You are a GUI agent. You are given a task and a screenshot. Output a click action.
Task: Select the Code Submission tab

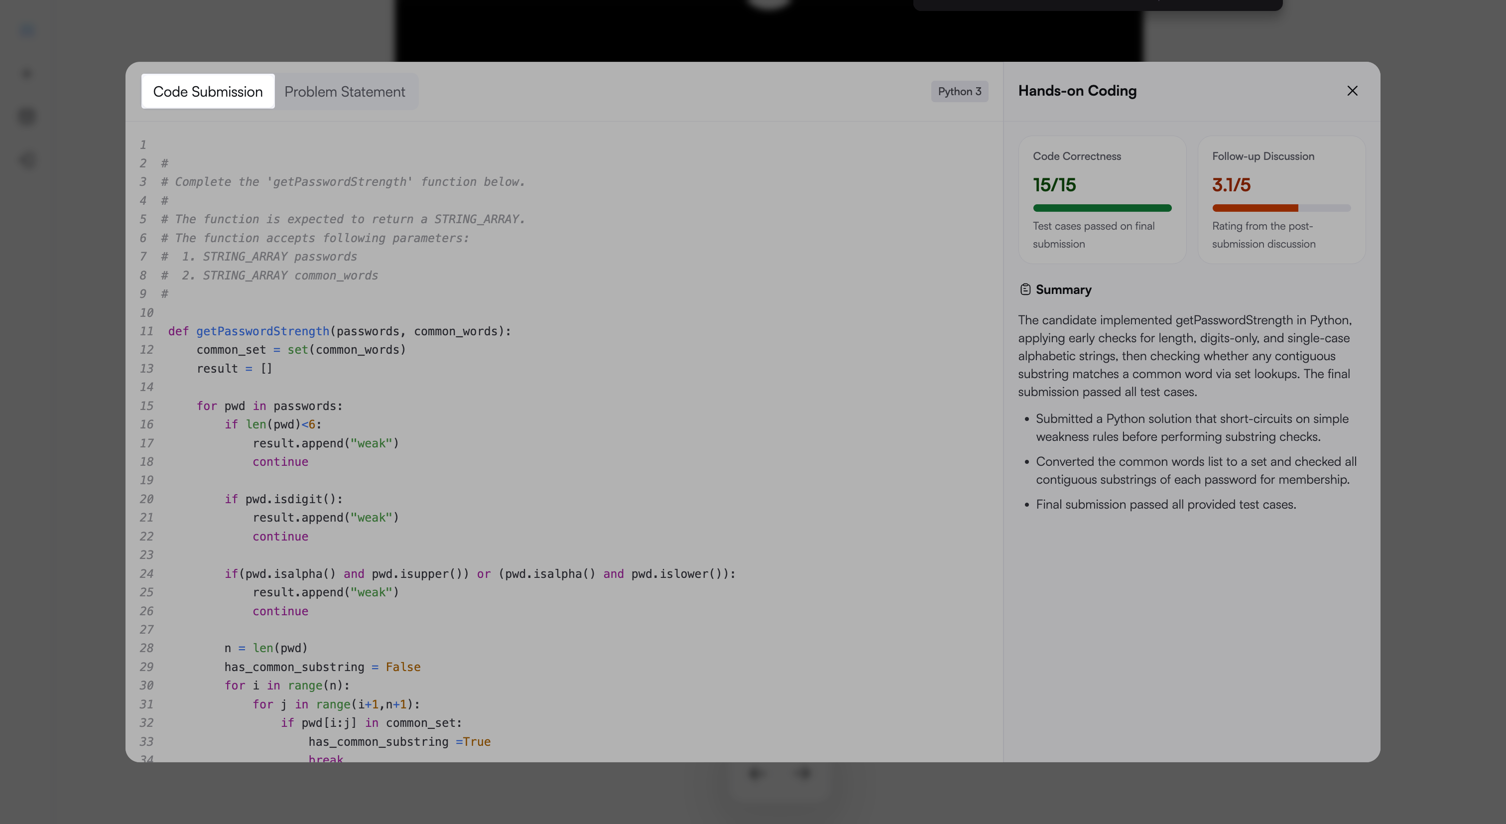coord(208,91)
